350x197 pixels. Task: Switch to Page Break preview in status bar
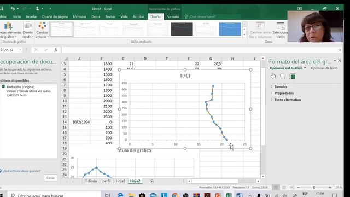tap(292, 187)
